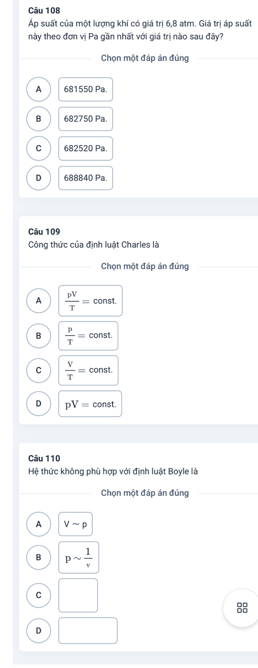The image size is (258, 668).
Task: Mark option C circle in Câu 109
Action: (x=39, y=370)
